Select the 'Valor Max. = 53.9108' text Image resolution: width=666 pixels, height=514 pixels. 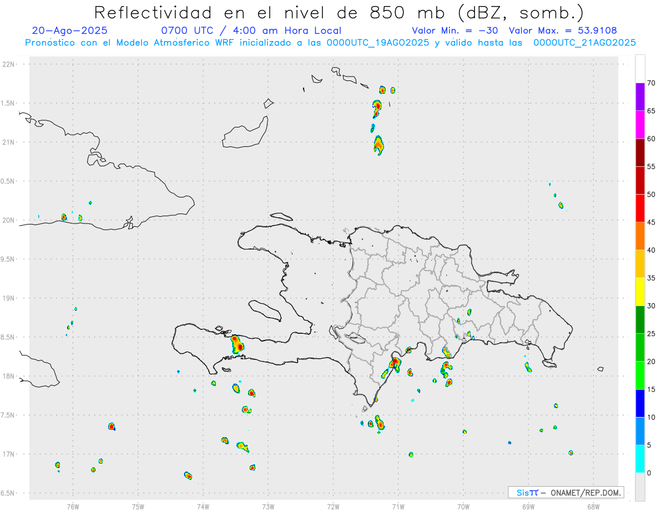[x=563, y=30]
